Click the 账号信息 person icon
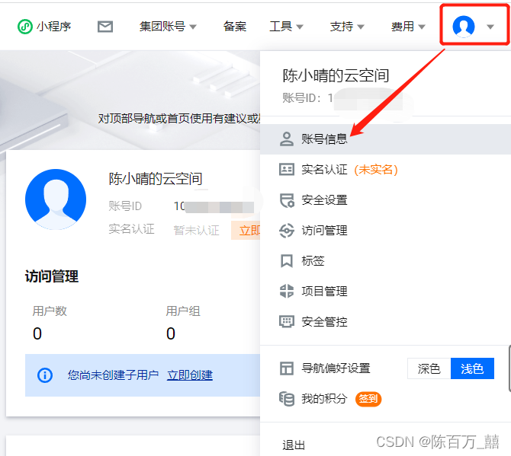This screenshot has height=456, width=511. (x=287, y=139)
